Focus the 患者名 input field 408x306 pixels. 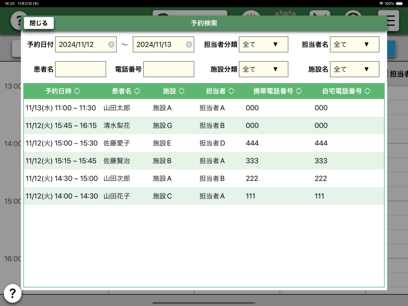(80, 69)
